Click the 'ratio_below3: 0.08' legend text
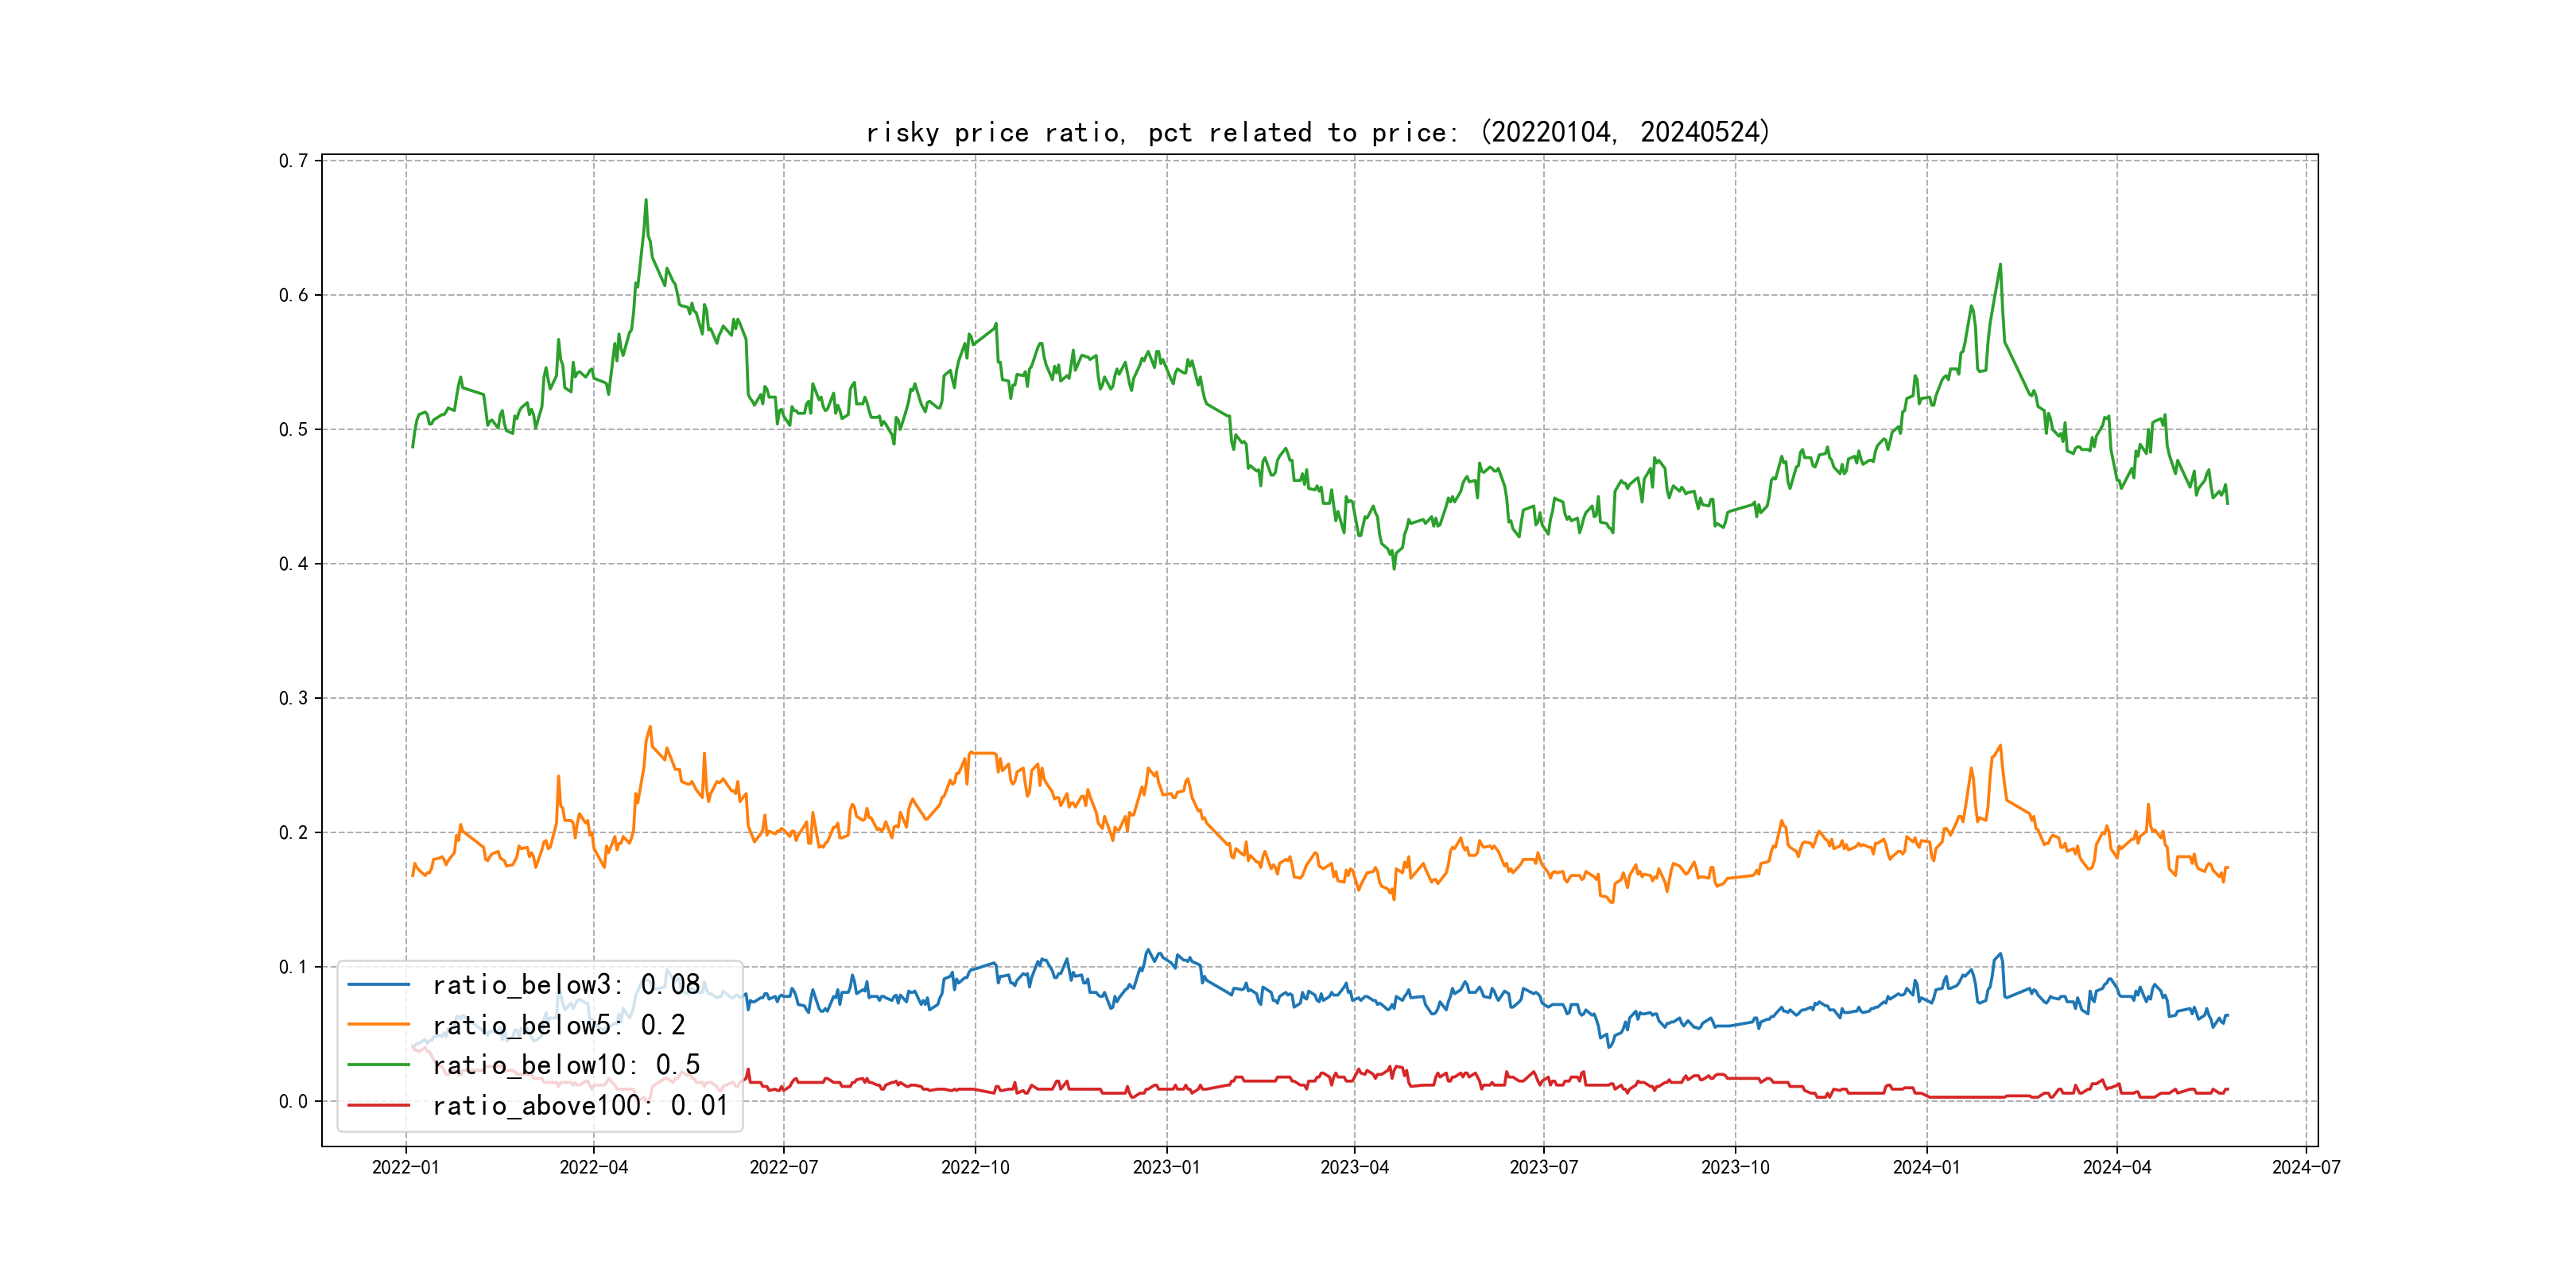Screen dimensions: 2576x1288 click(566, 985)
